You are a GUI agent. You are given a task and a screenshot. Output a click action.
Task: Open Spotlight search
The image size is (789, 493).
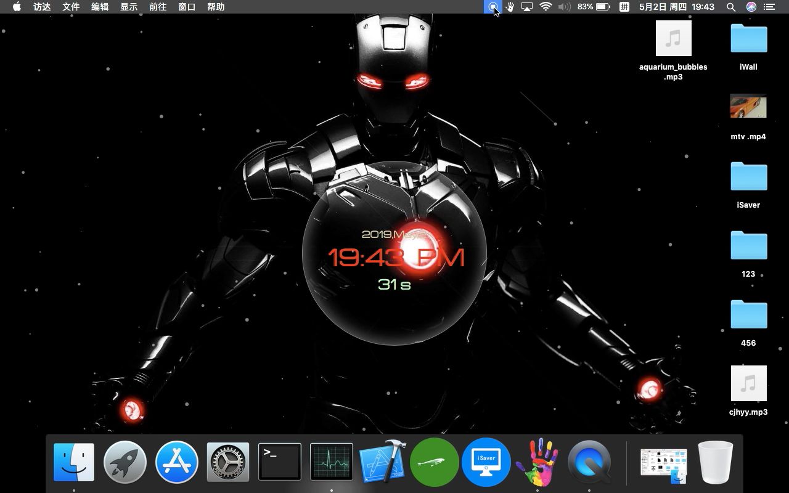pos(731,7)
